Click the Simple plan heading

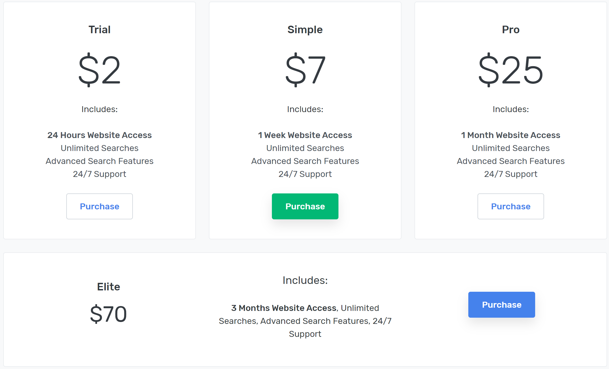pos(305,30)
